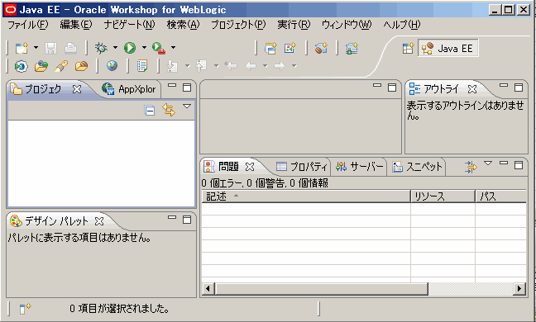The width and height of the screenshot is (536, 322).
Task: Expand the Run dropdown arrow
Action: tap(144, 48)
